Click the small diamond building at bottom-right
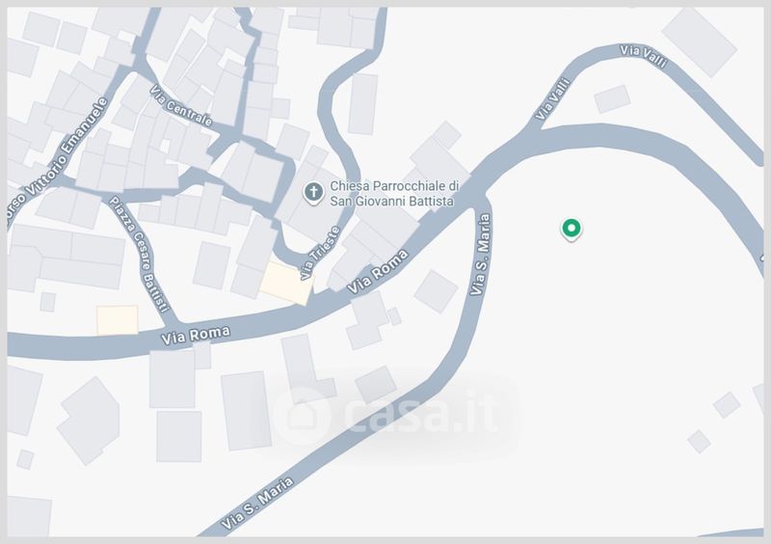Image resolution: width=771 pixels, height=544 pixels. (699, 441)
